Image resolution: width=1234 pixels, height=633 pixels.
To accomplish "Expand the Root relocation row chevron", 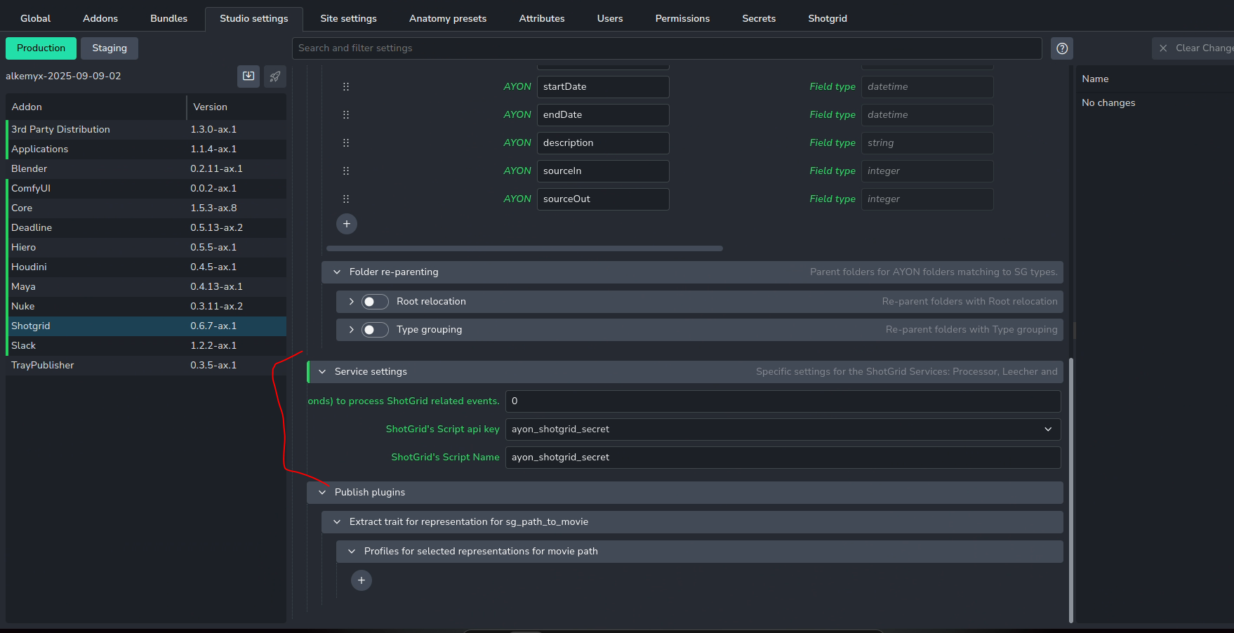I will (352, 302).
